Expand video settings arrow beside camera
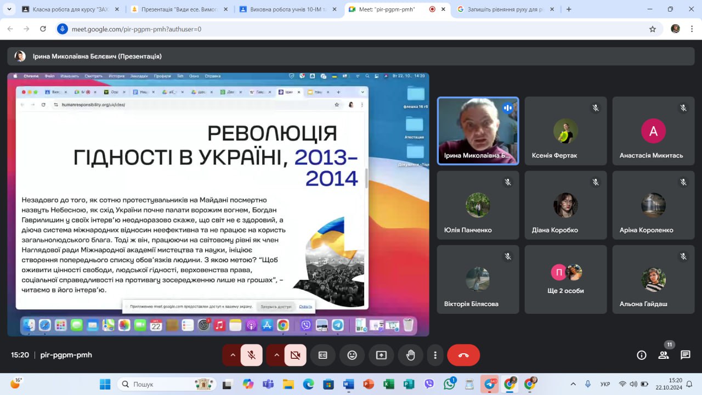The image size is (702, 395). point(276,355)
